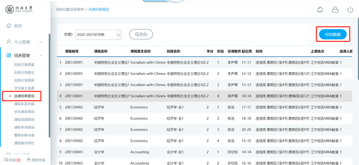Screen dimensions: 359x165
Task: Click the icon beside 培养管理
Action: (9, 55)
